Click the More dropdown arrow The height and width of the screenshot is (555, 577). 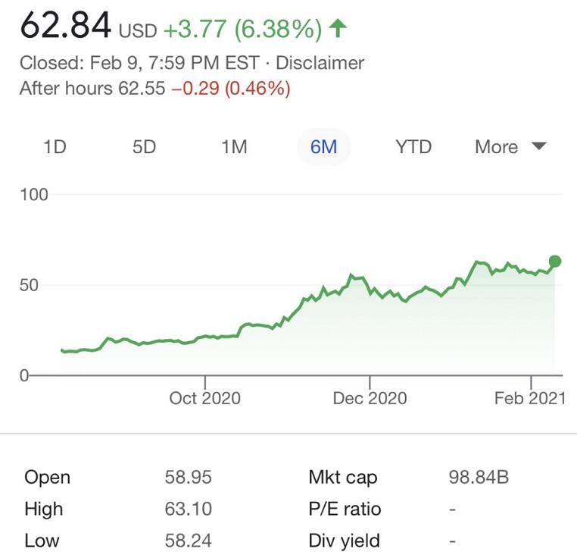(x=539, y=146)
